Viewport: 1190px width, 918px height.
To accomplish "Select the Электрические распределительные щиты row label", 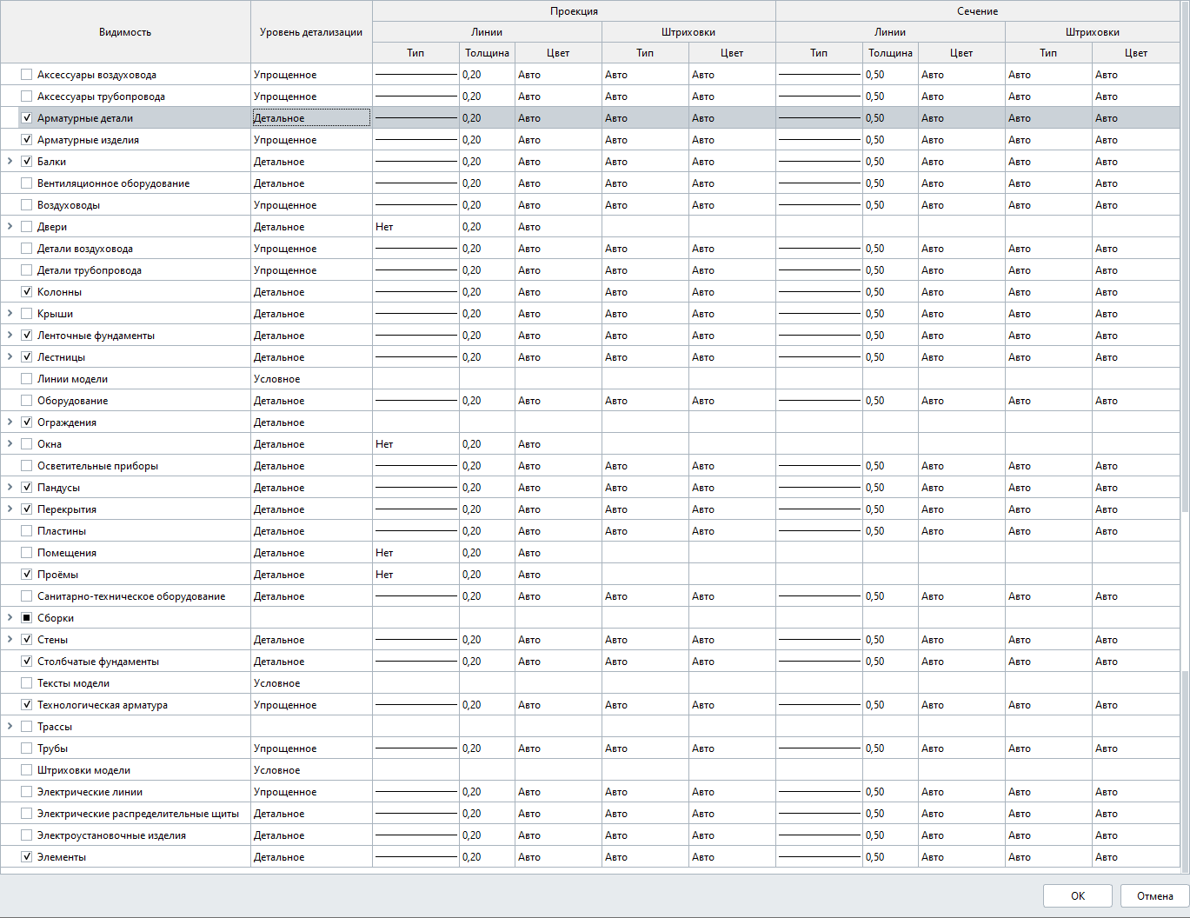I will coord(138,814).
